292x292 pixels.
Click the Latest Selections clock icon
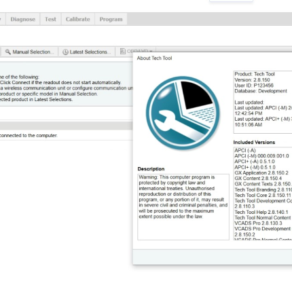coord(65,52)
